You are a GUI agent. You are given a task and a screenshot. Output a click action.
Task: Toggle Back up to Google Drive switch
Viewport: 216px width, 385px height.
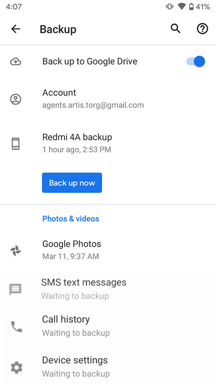click(196, 61)
